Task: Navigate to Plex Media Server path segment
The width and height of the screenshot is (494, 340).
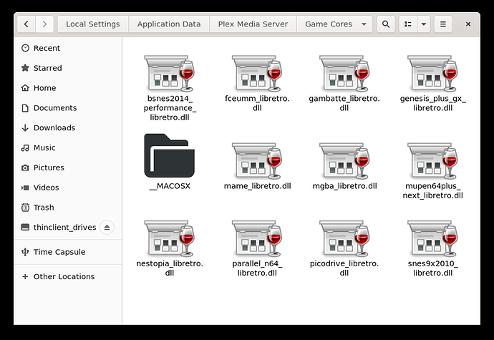Action: [253, 24]
